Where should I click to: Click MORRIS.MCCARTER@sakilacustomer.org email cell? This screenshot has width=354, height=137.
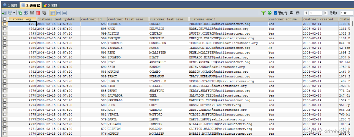tap(228, 133)
